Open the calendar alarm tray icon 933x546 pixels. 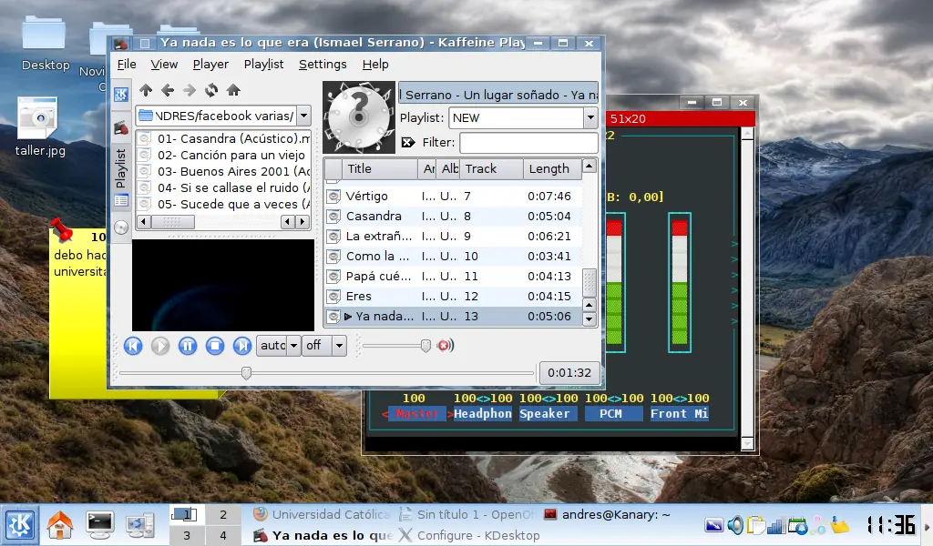(x=797, y=525)
